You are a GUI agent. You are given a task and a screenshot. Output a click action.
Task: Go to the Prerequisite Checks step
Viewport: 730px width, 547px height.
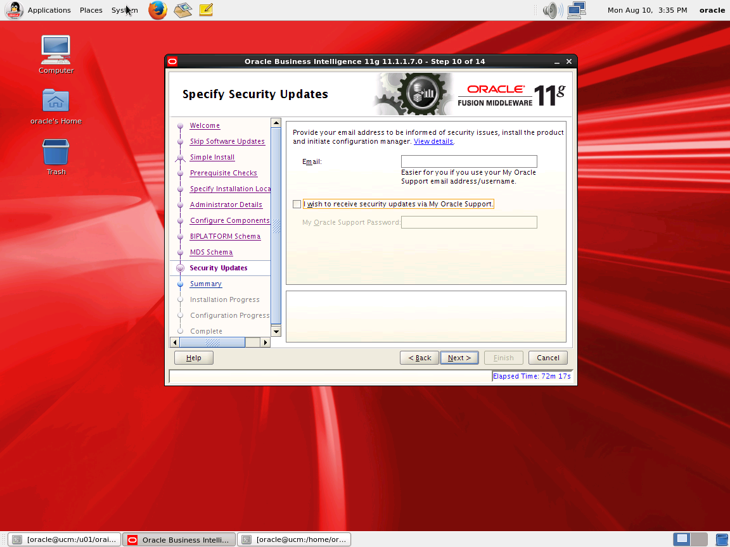224,173
